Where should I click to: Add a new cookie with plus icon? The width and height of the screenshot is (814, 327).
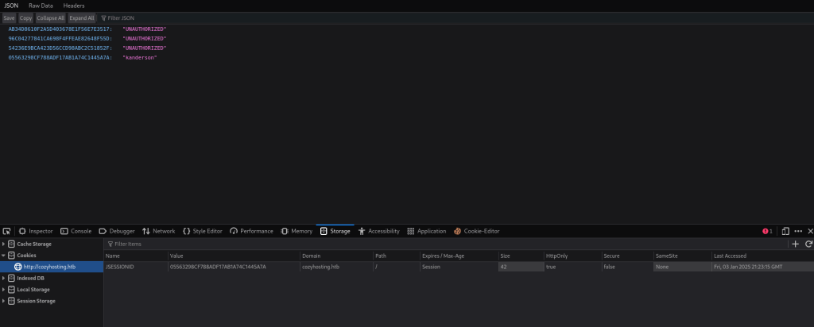click(795, 244)
